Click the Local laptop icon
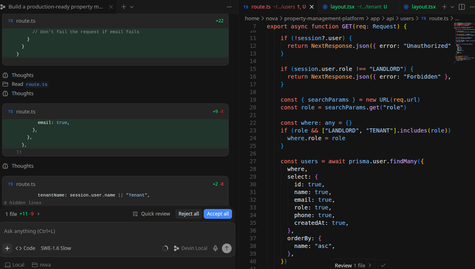 [8, 265]
